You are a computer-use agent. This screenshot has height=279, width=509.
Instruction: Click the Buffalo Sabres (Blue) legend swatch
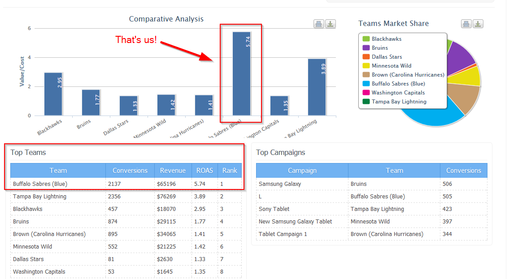coord(366,84)
